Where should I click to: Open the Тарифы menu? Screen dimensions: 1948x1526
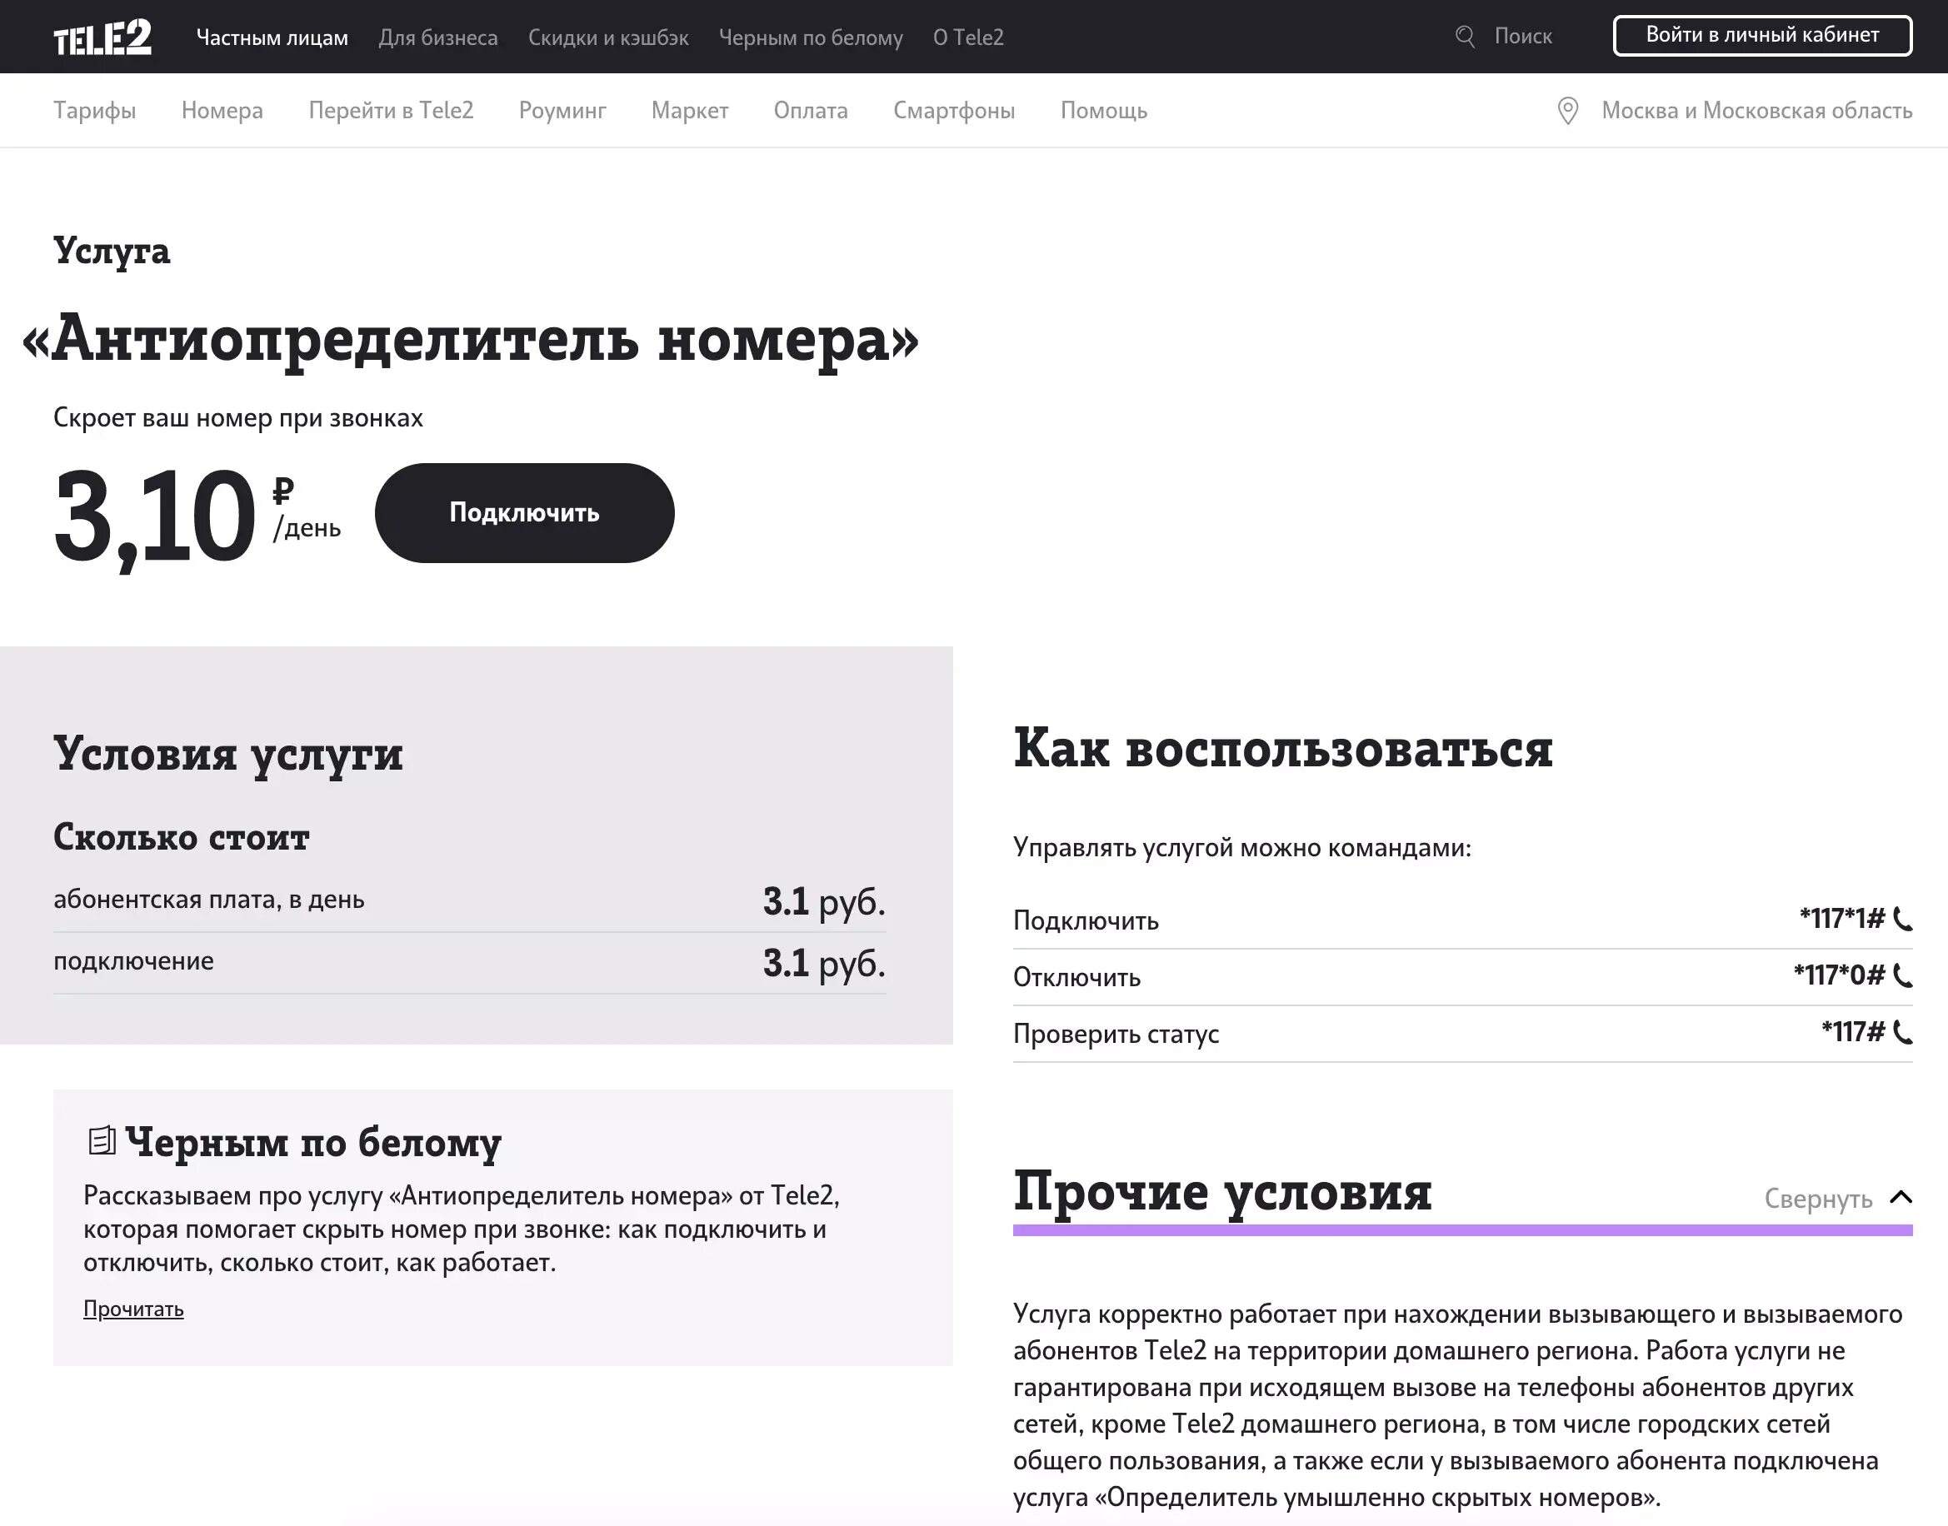click(95, 111)
